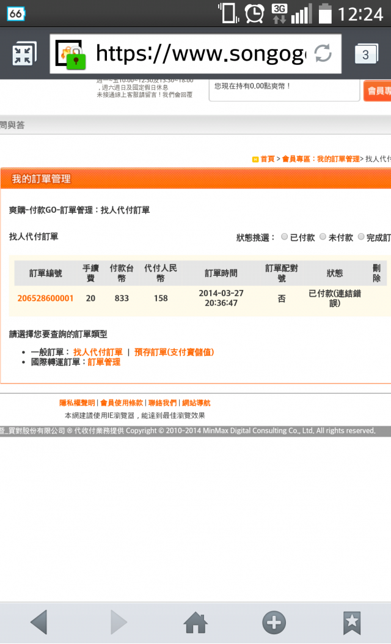Tap the phone vibrate mode status icon

click(x=228, y=13)
